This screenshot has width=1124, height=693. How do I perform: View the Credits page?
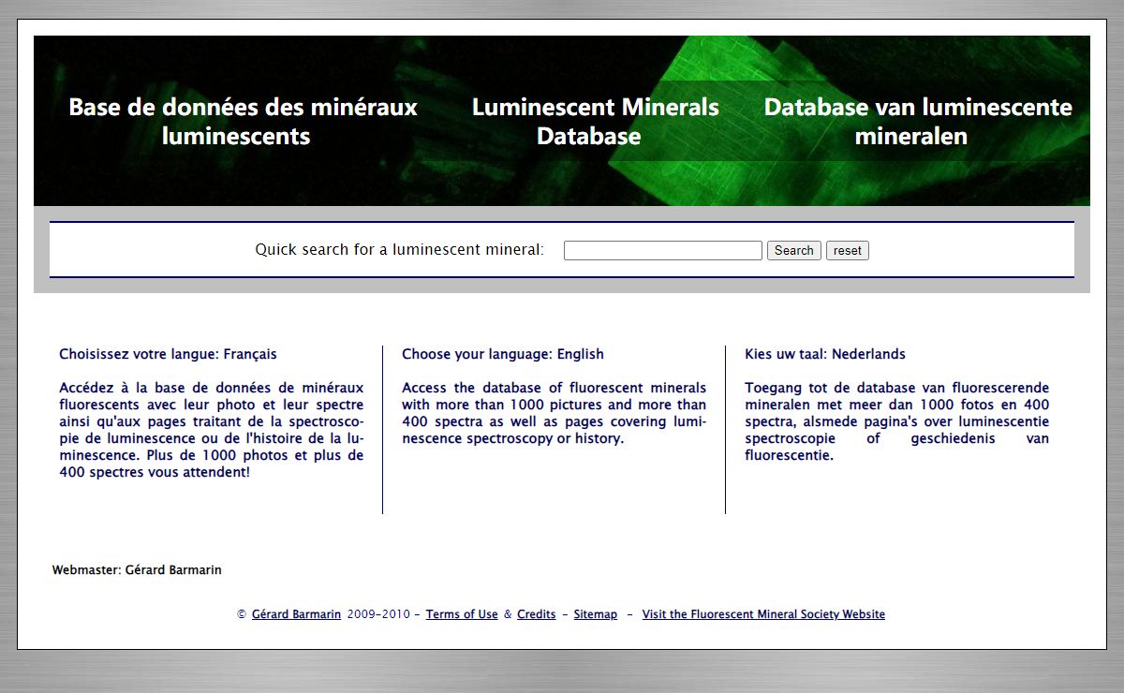[536, 614]
